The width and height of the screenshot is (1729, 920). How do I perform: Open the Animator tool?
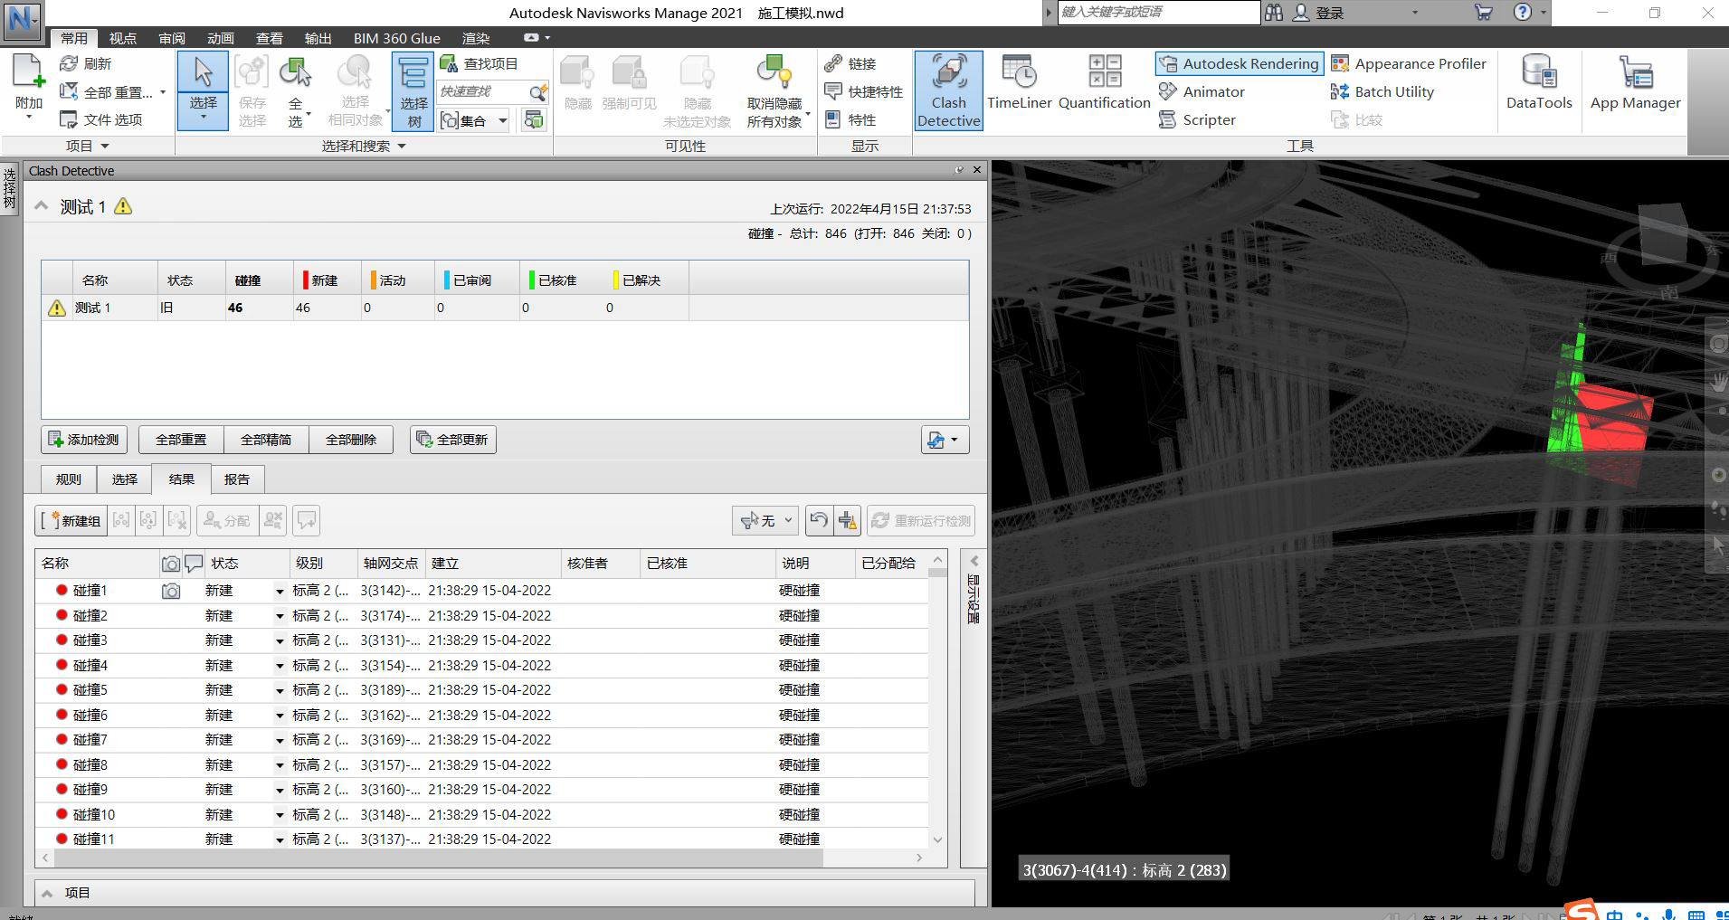1202,91
